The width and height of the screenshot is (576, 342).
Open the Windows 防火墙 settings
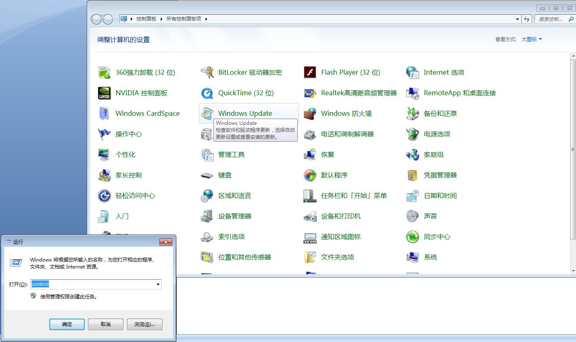pyautogui.click(x=347, y=113)
